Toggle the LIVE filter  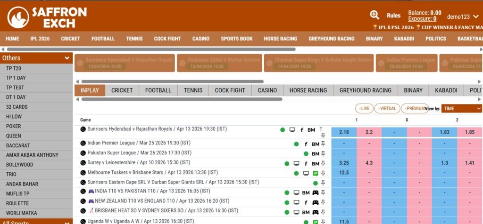tap(365, 108)
